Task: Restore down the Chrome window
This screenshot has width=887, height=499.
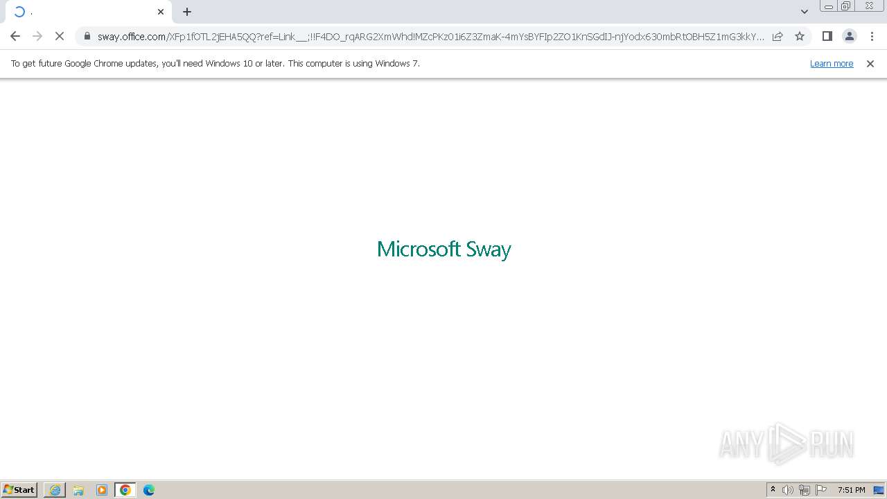Action: 846,6
